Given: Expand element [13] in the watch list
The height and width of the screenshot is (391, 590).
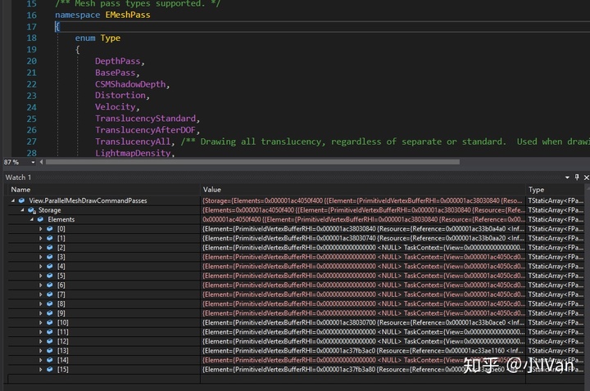Looking at the screenshot, I should click(41, 351).
